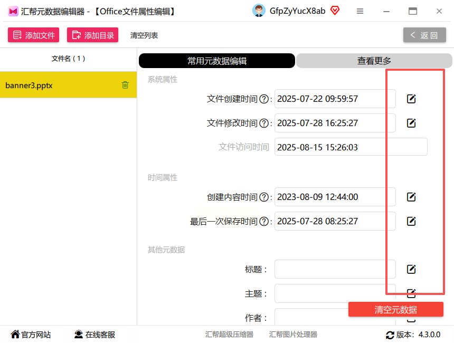Close the application window
The width and height of the screenshot is (454, 343).
tap(439, 11)
